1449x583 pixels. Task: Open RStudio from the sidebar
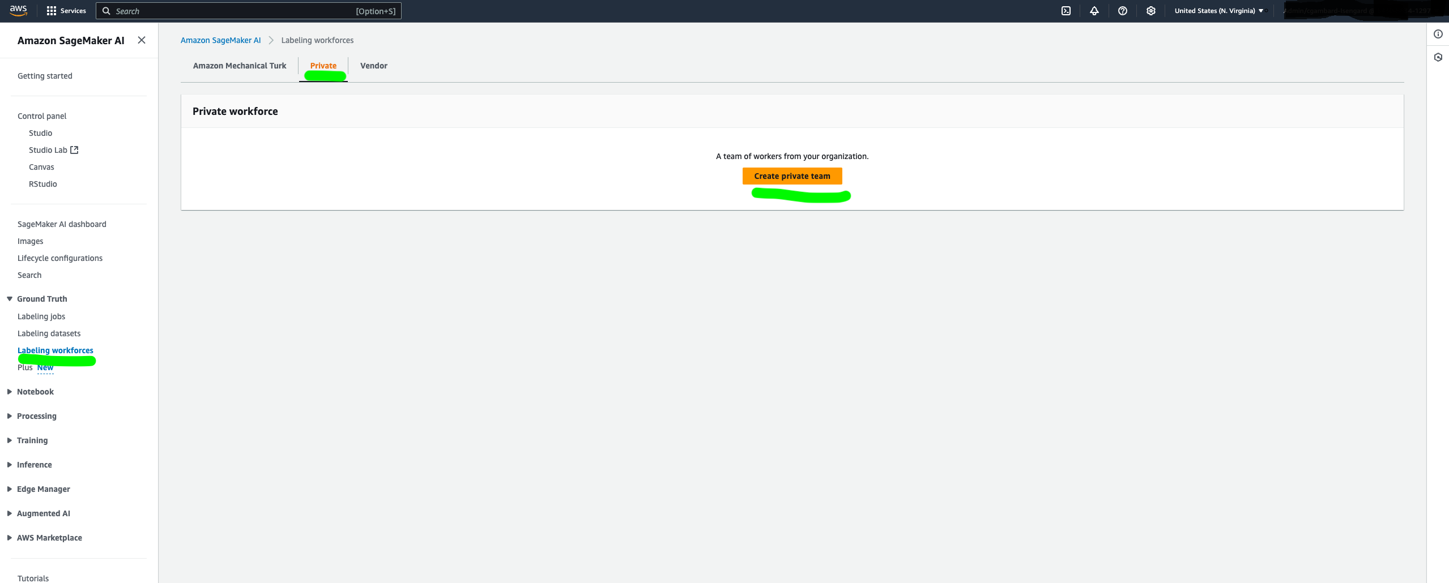[x=43, y=184]
